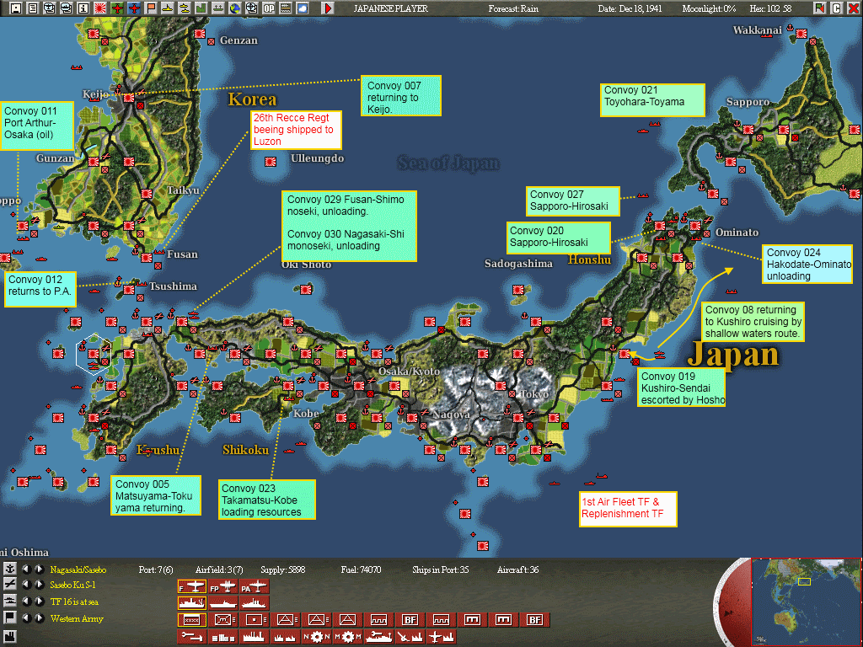Click the world minimap thumbnail

806,602
